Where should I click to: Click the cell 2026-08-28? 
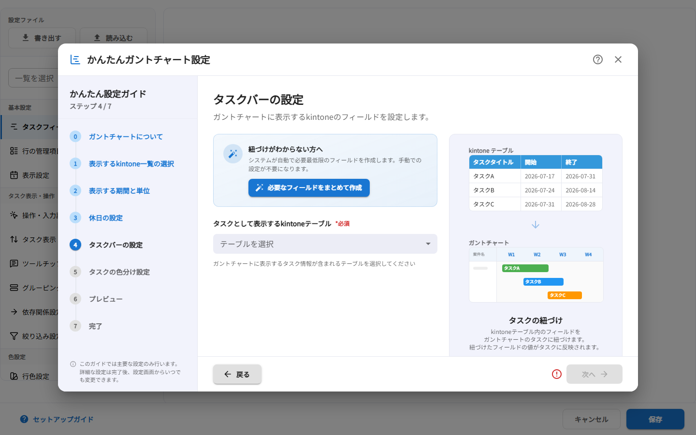581,204
